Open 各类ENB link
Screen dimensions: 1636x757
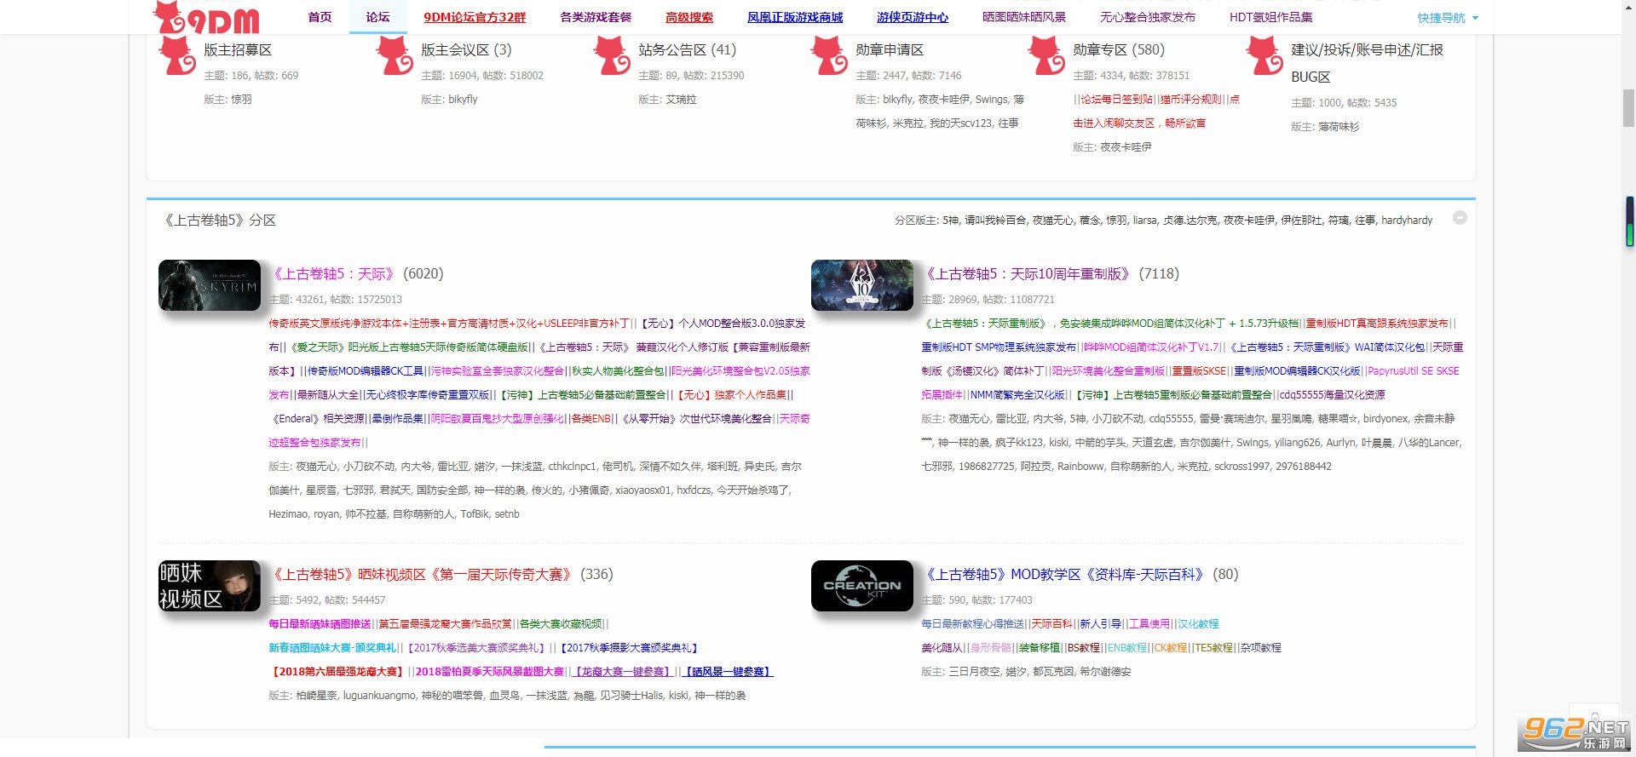click(x=591, y=419)
